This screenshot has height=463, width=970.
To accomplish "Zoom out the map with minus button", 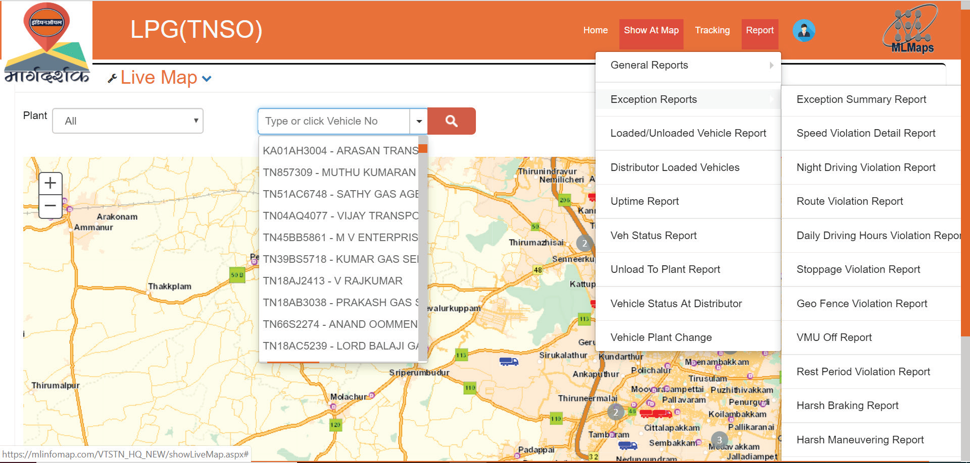I will tap(51, 206).
